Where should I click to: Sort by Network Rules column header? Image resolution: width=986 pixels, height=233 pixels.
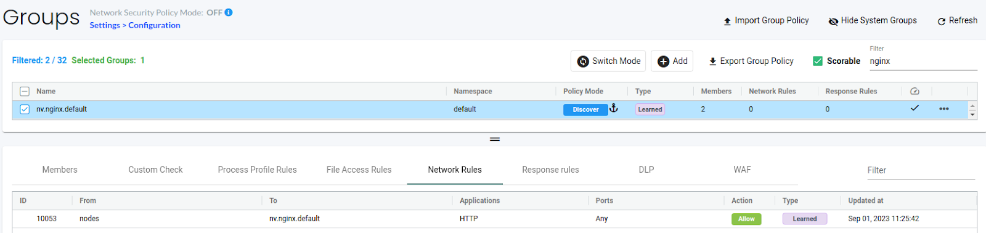pyautogui.click(x=772, y=91)
